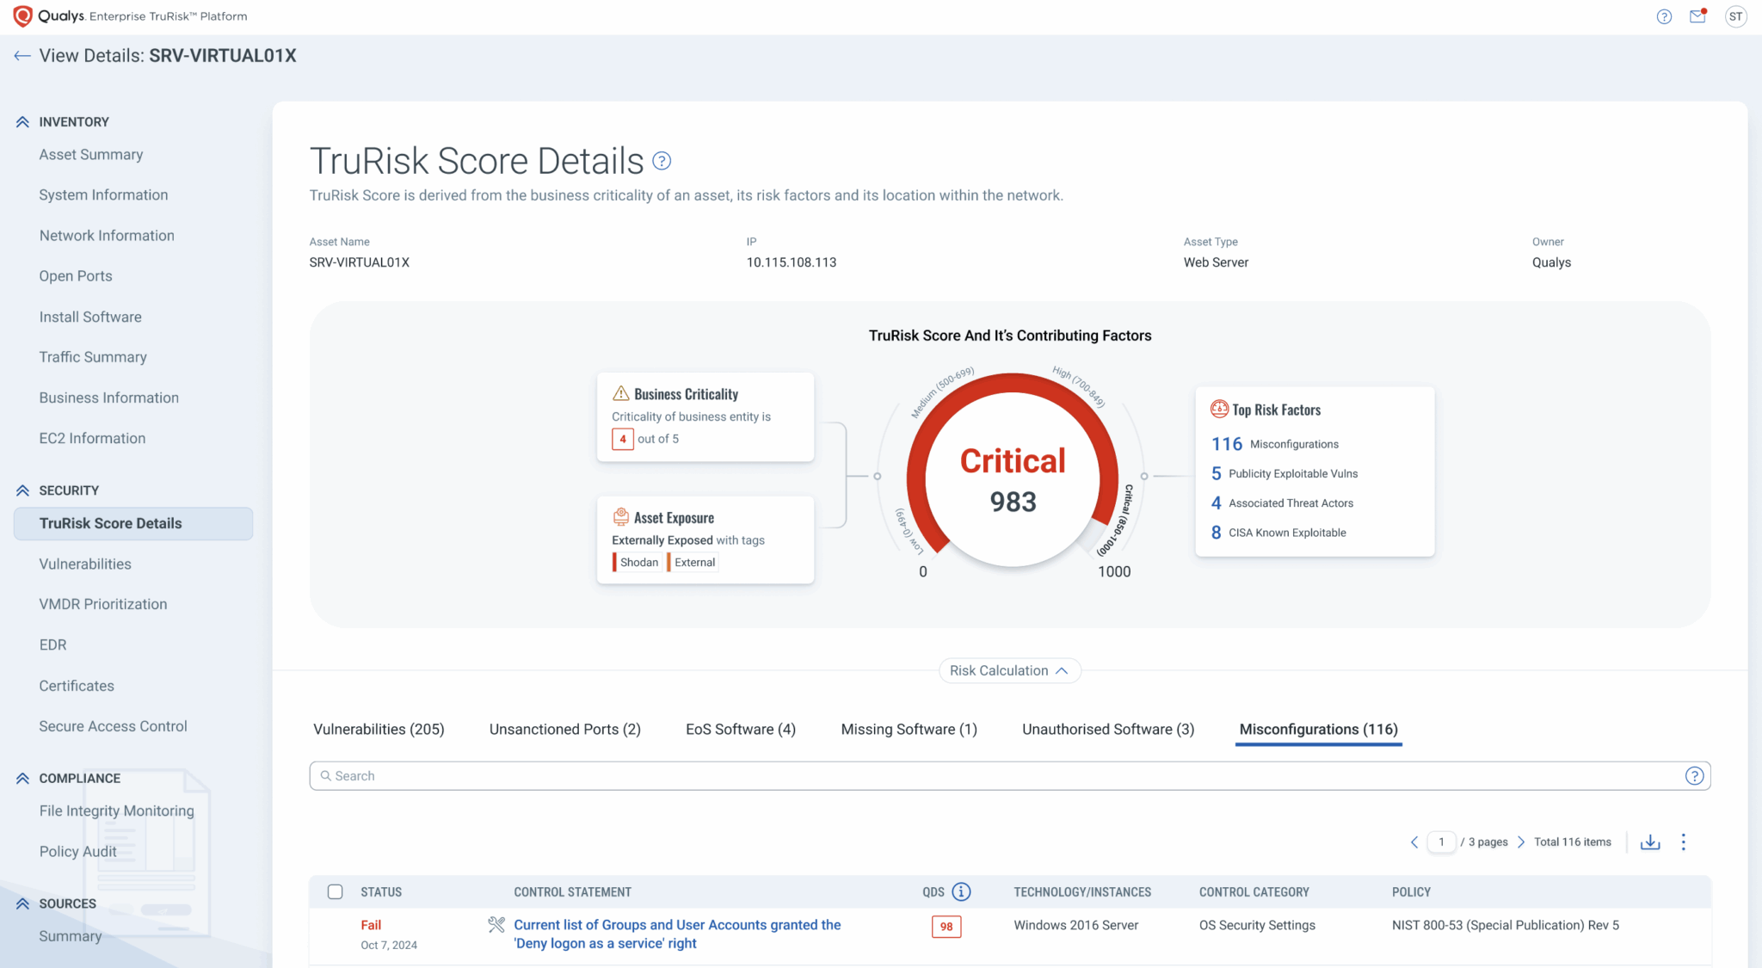This screenshot has width=1762, height=968.
Task: Open the QDS info tooltip icon
Action: [x=962, y=892]
